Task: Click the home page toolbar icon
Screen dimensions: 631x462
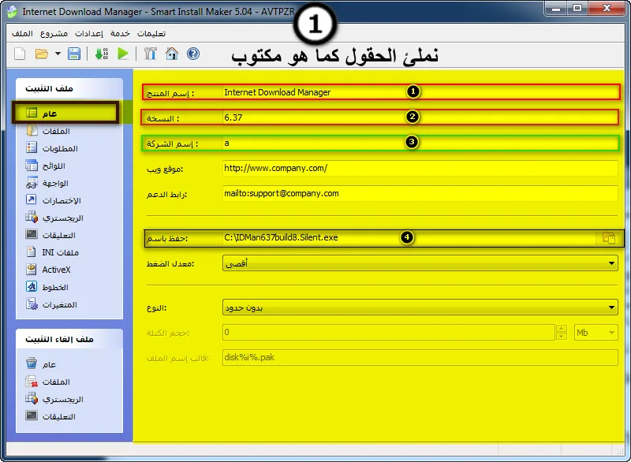Action: [172, 54]
